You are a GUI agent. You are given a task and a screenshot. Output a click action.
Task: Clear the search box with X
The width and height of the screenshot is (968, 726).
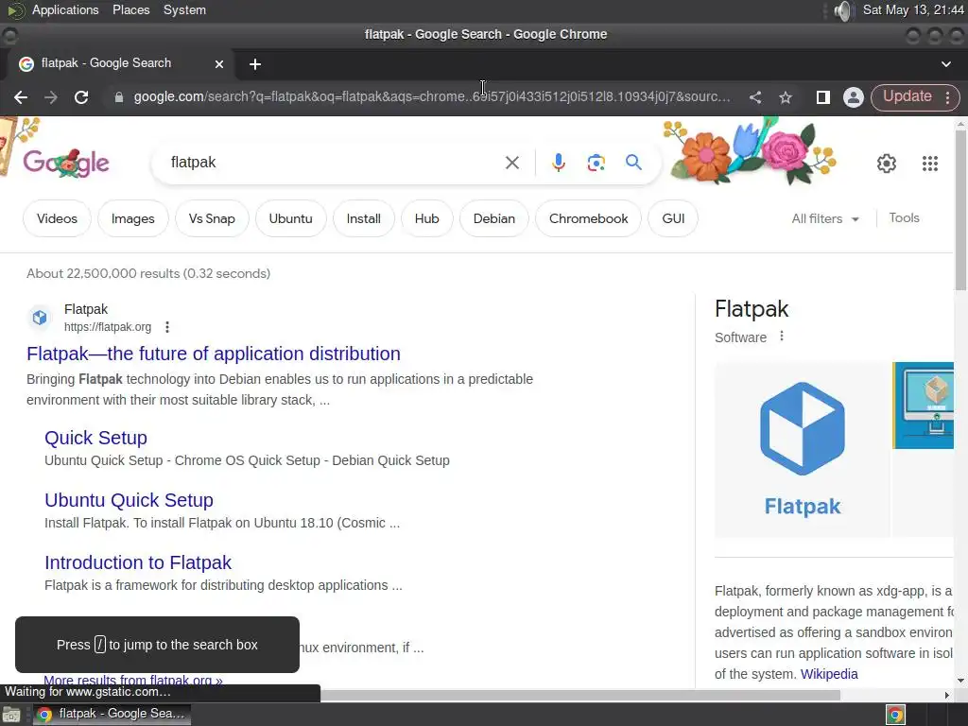coord(511,163)
